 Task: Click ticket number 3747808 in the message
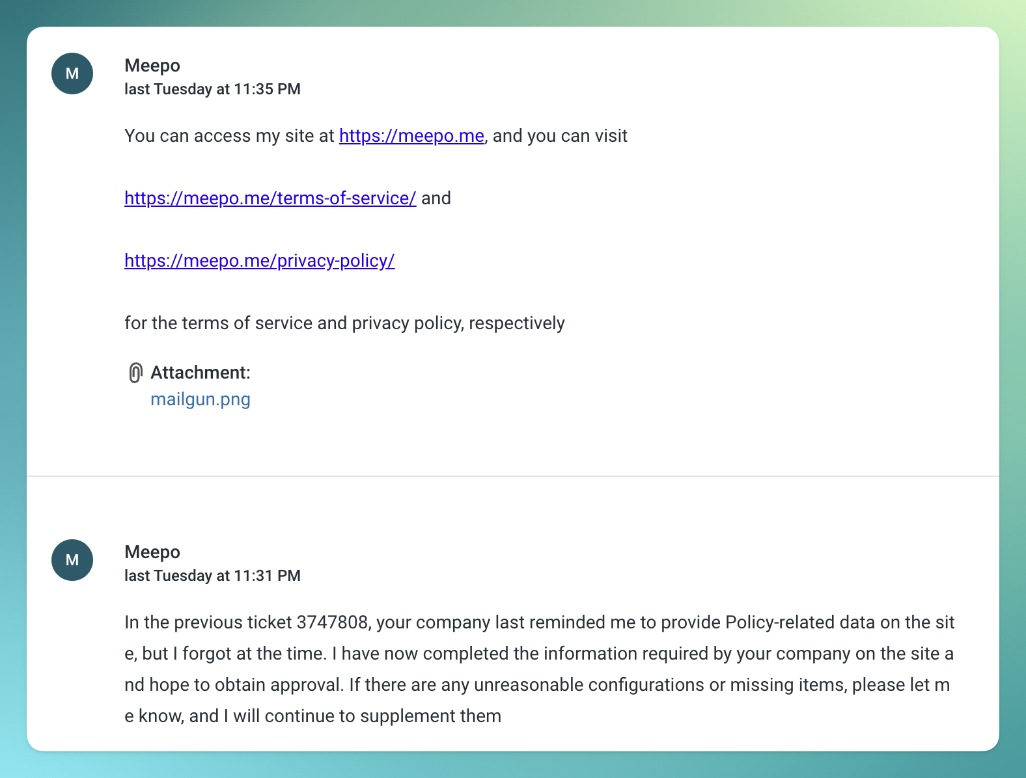333,623
